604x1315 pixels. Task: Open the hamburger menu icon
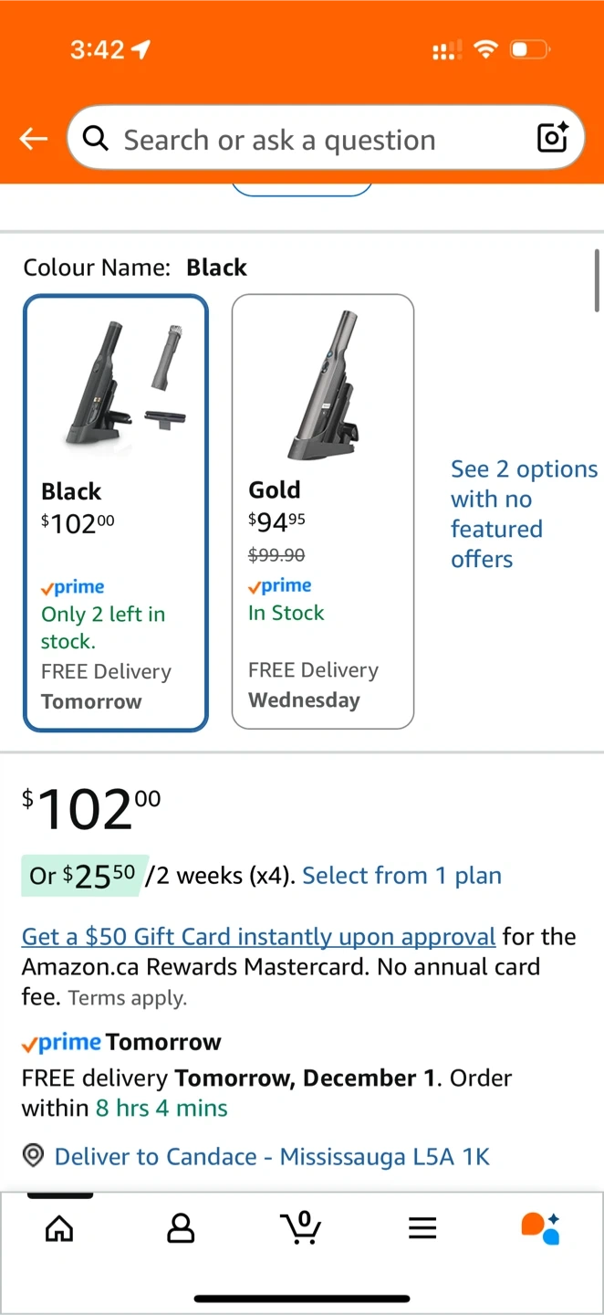422,1228
